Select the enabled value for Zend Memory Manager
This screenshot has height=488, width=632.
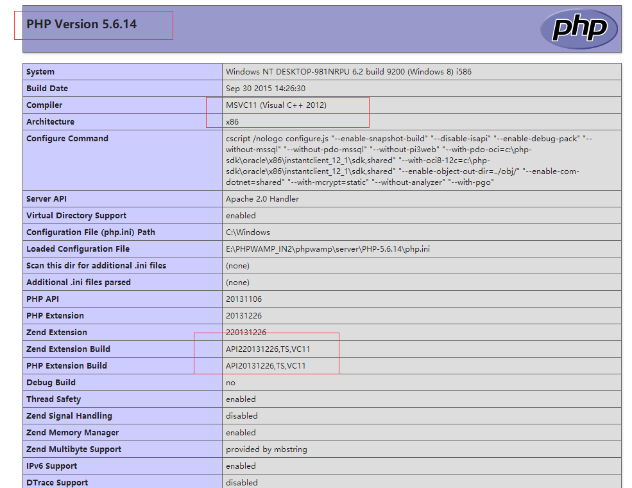tap(241, 433)
